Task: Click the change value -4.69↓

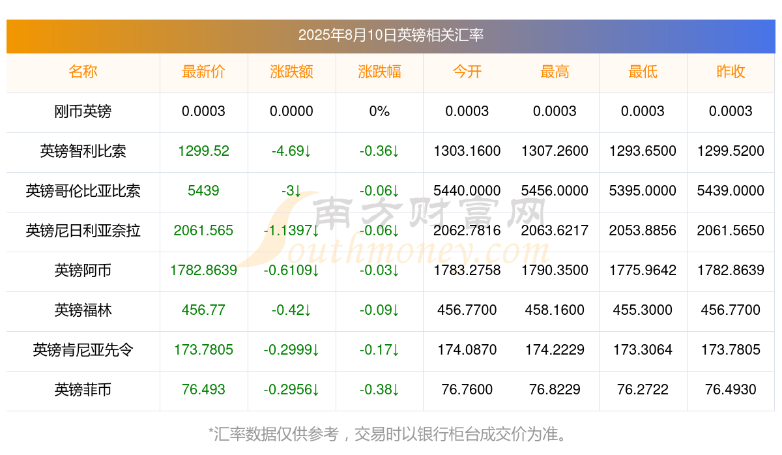Action: tap(291, 151)
